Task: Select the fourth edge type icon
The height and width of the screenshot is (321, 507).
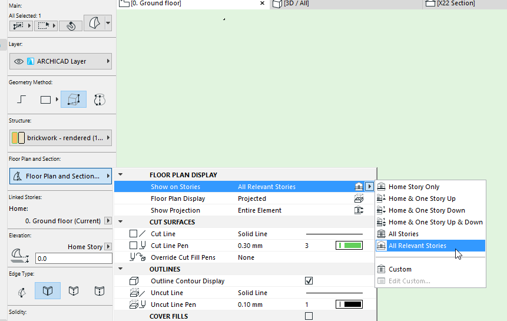Action: coord(100,291)
